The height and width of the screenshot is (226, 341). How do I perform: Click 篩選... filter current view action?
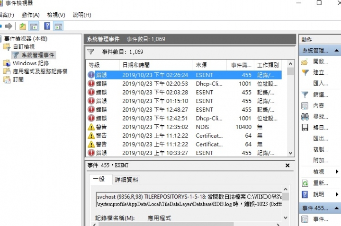[321, 95]
